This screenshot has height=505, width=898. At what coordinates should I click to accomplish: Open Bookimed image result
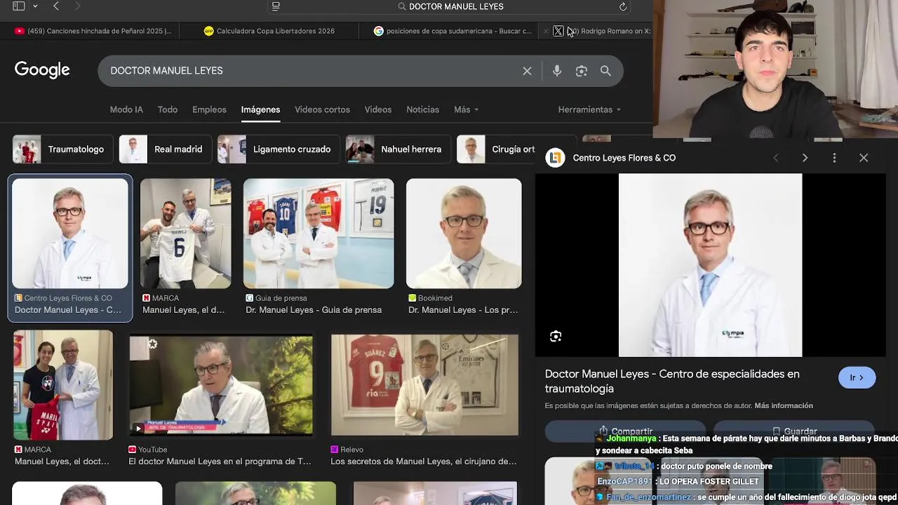click(464, 234)
